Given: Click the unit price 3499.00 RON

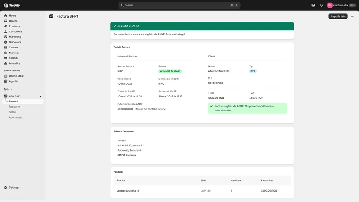Looking at the screenshot, I should [x=269, y=191].
